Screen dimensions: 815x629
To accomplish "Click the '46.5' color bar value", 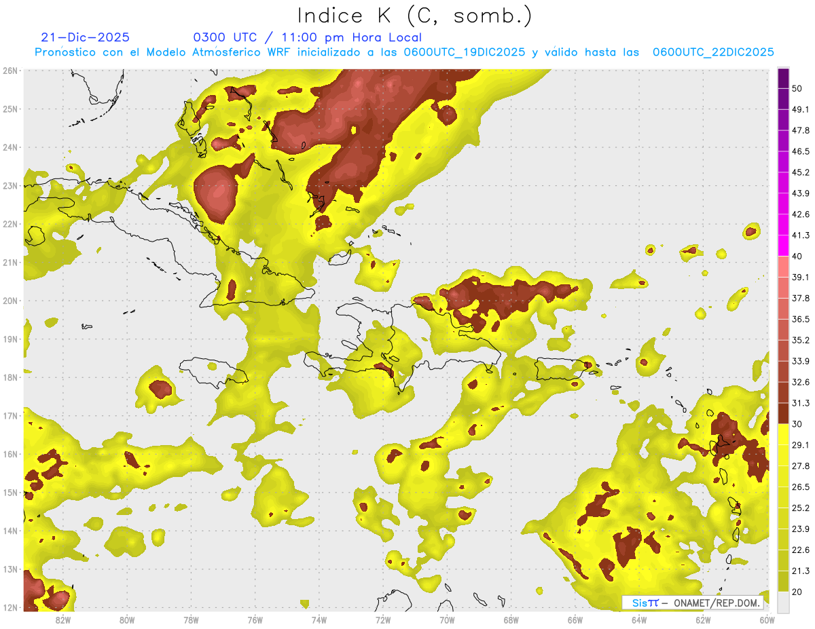I will (x=801, y=151).
